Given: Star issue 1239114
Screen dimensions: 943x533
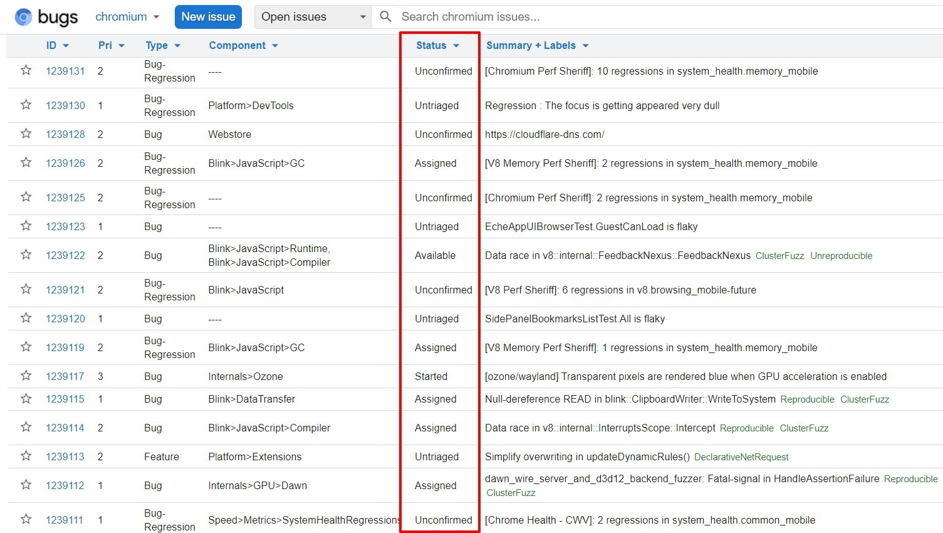Looking at the screenshot, I should click(x=26, y=427).
